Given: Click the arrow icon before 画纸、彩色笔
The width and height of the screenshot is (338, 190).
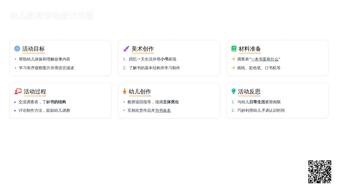Looking at the screenshot, I should [x=233, y=68].
